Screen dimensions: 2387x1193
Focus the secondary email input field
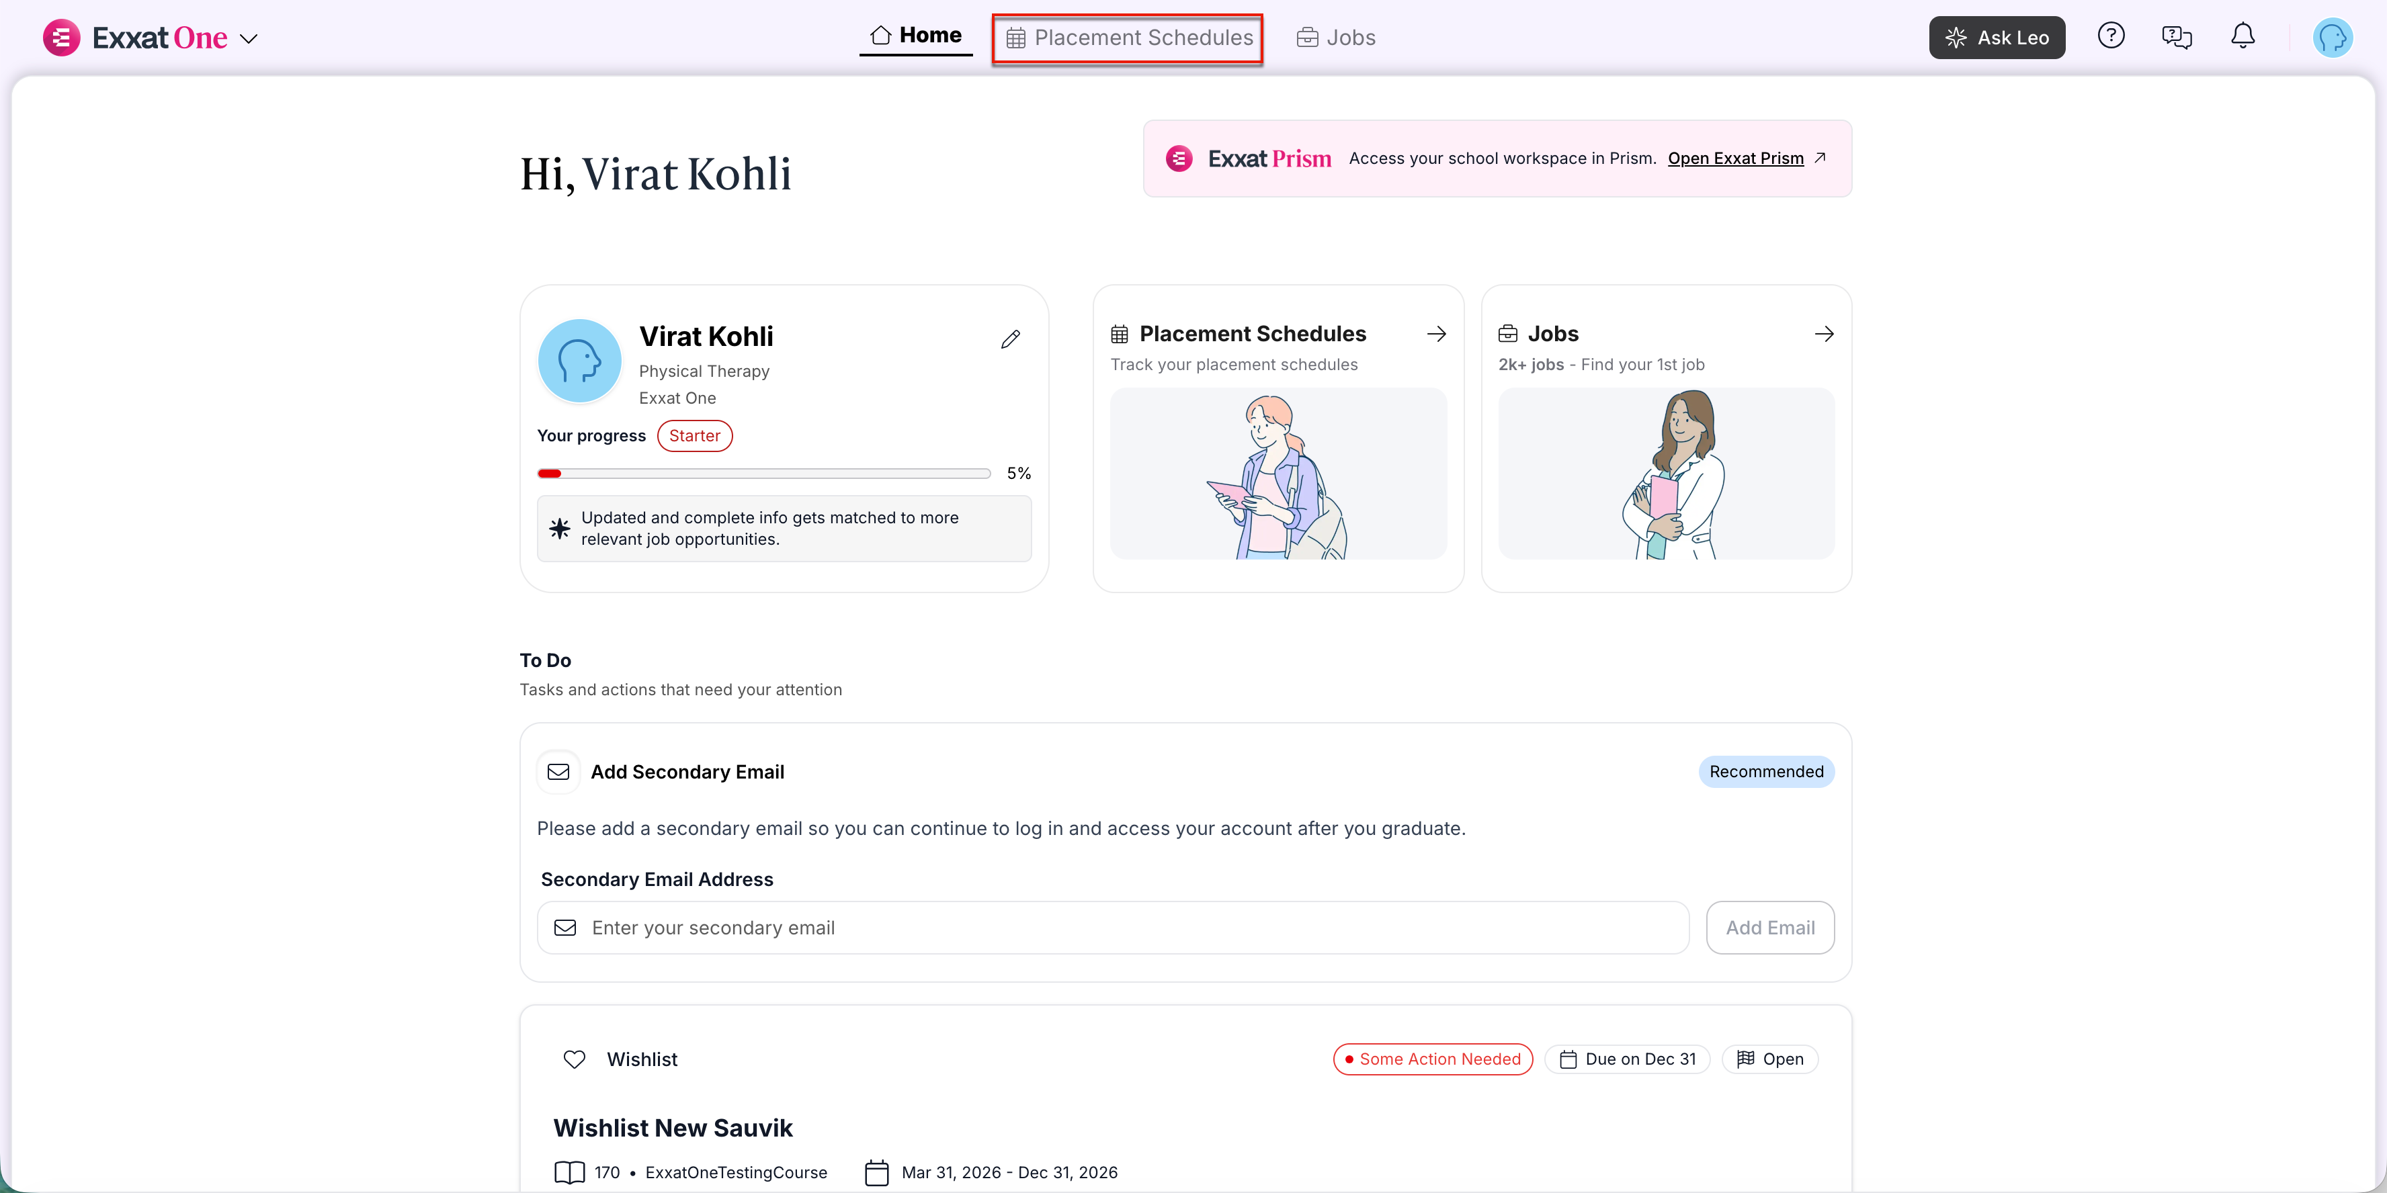click(1112, 927)
